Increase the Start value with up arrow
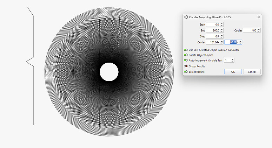The image size is (272, 148). coord(222,23)
